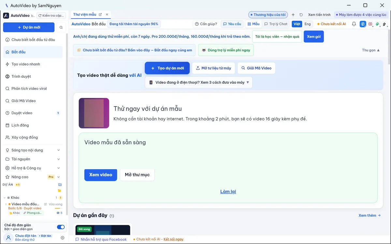The image size is (391, 244).
Task: Click the refresh icon next to plus
Action: 301,15
